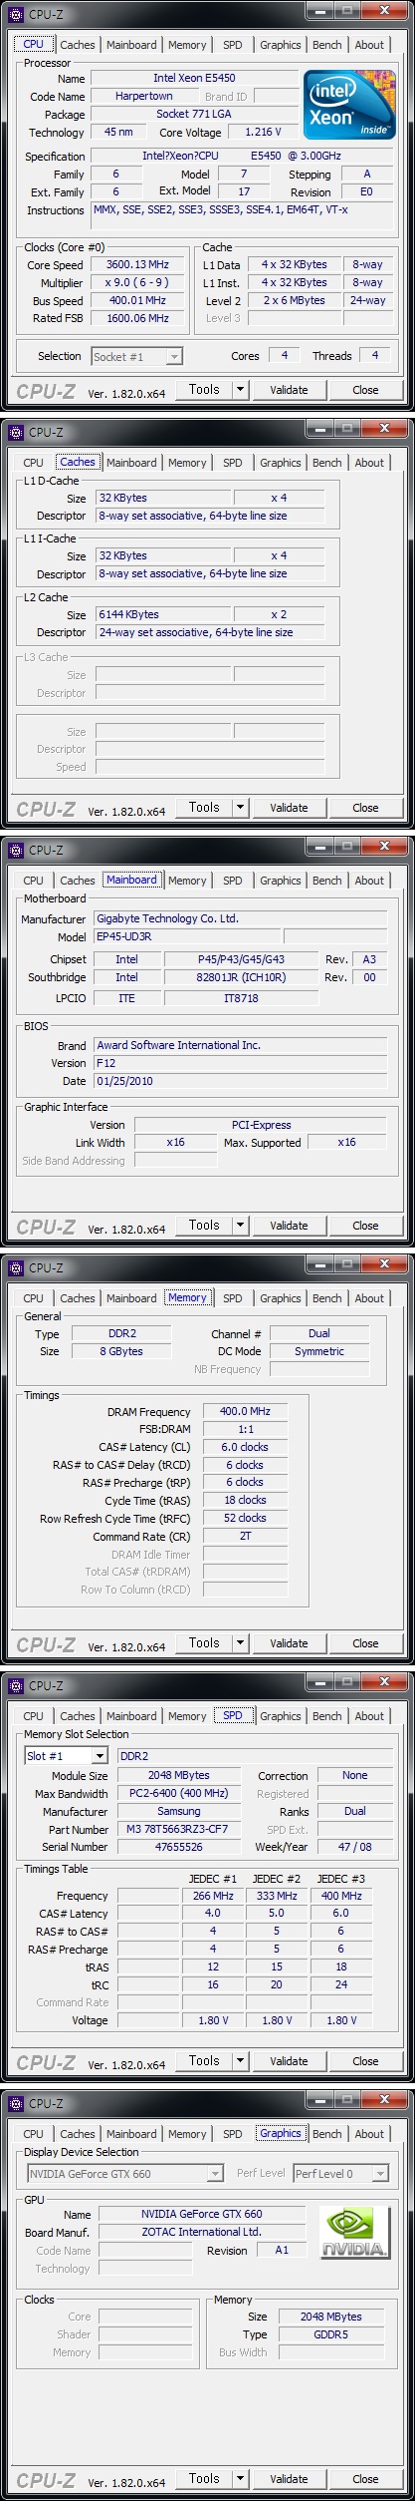The height and width of the screenshot is (2501, 415).
Task: Switch to Graphics tab in the SPD window
Action: pos(281,1716)
